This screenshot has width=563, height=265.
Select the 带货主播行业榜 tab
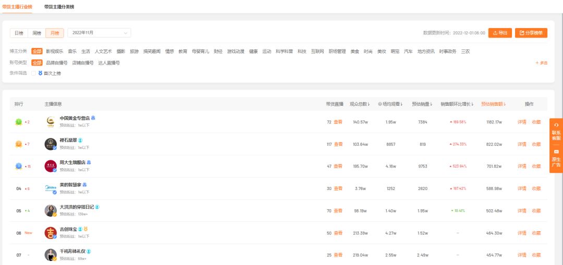[x=17, y=7]
